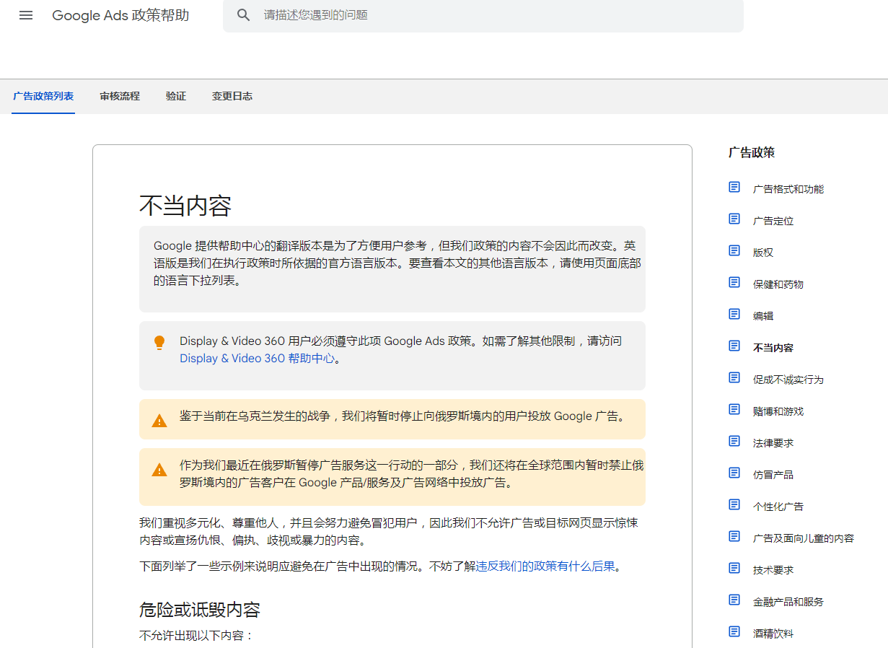This screenshot has height=648, width=888.
Task: Click warning triangle beside 俄罗斯暂停广告 notice
Action: pyautogui.click(x=159, y=470)
